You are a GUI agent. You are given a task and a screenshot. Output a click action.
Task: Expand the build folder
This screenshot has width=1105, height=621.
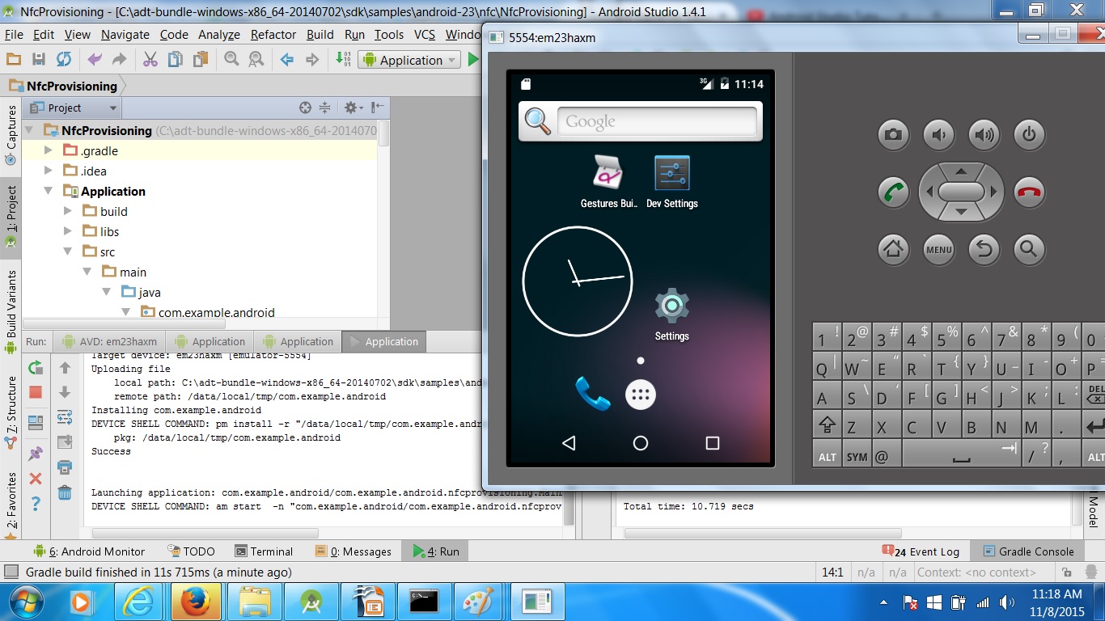pos(68,211)
